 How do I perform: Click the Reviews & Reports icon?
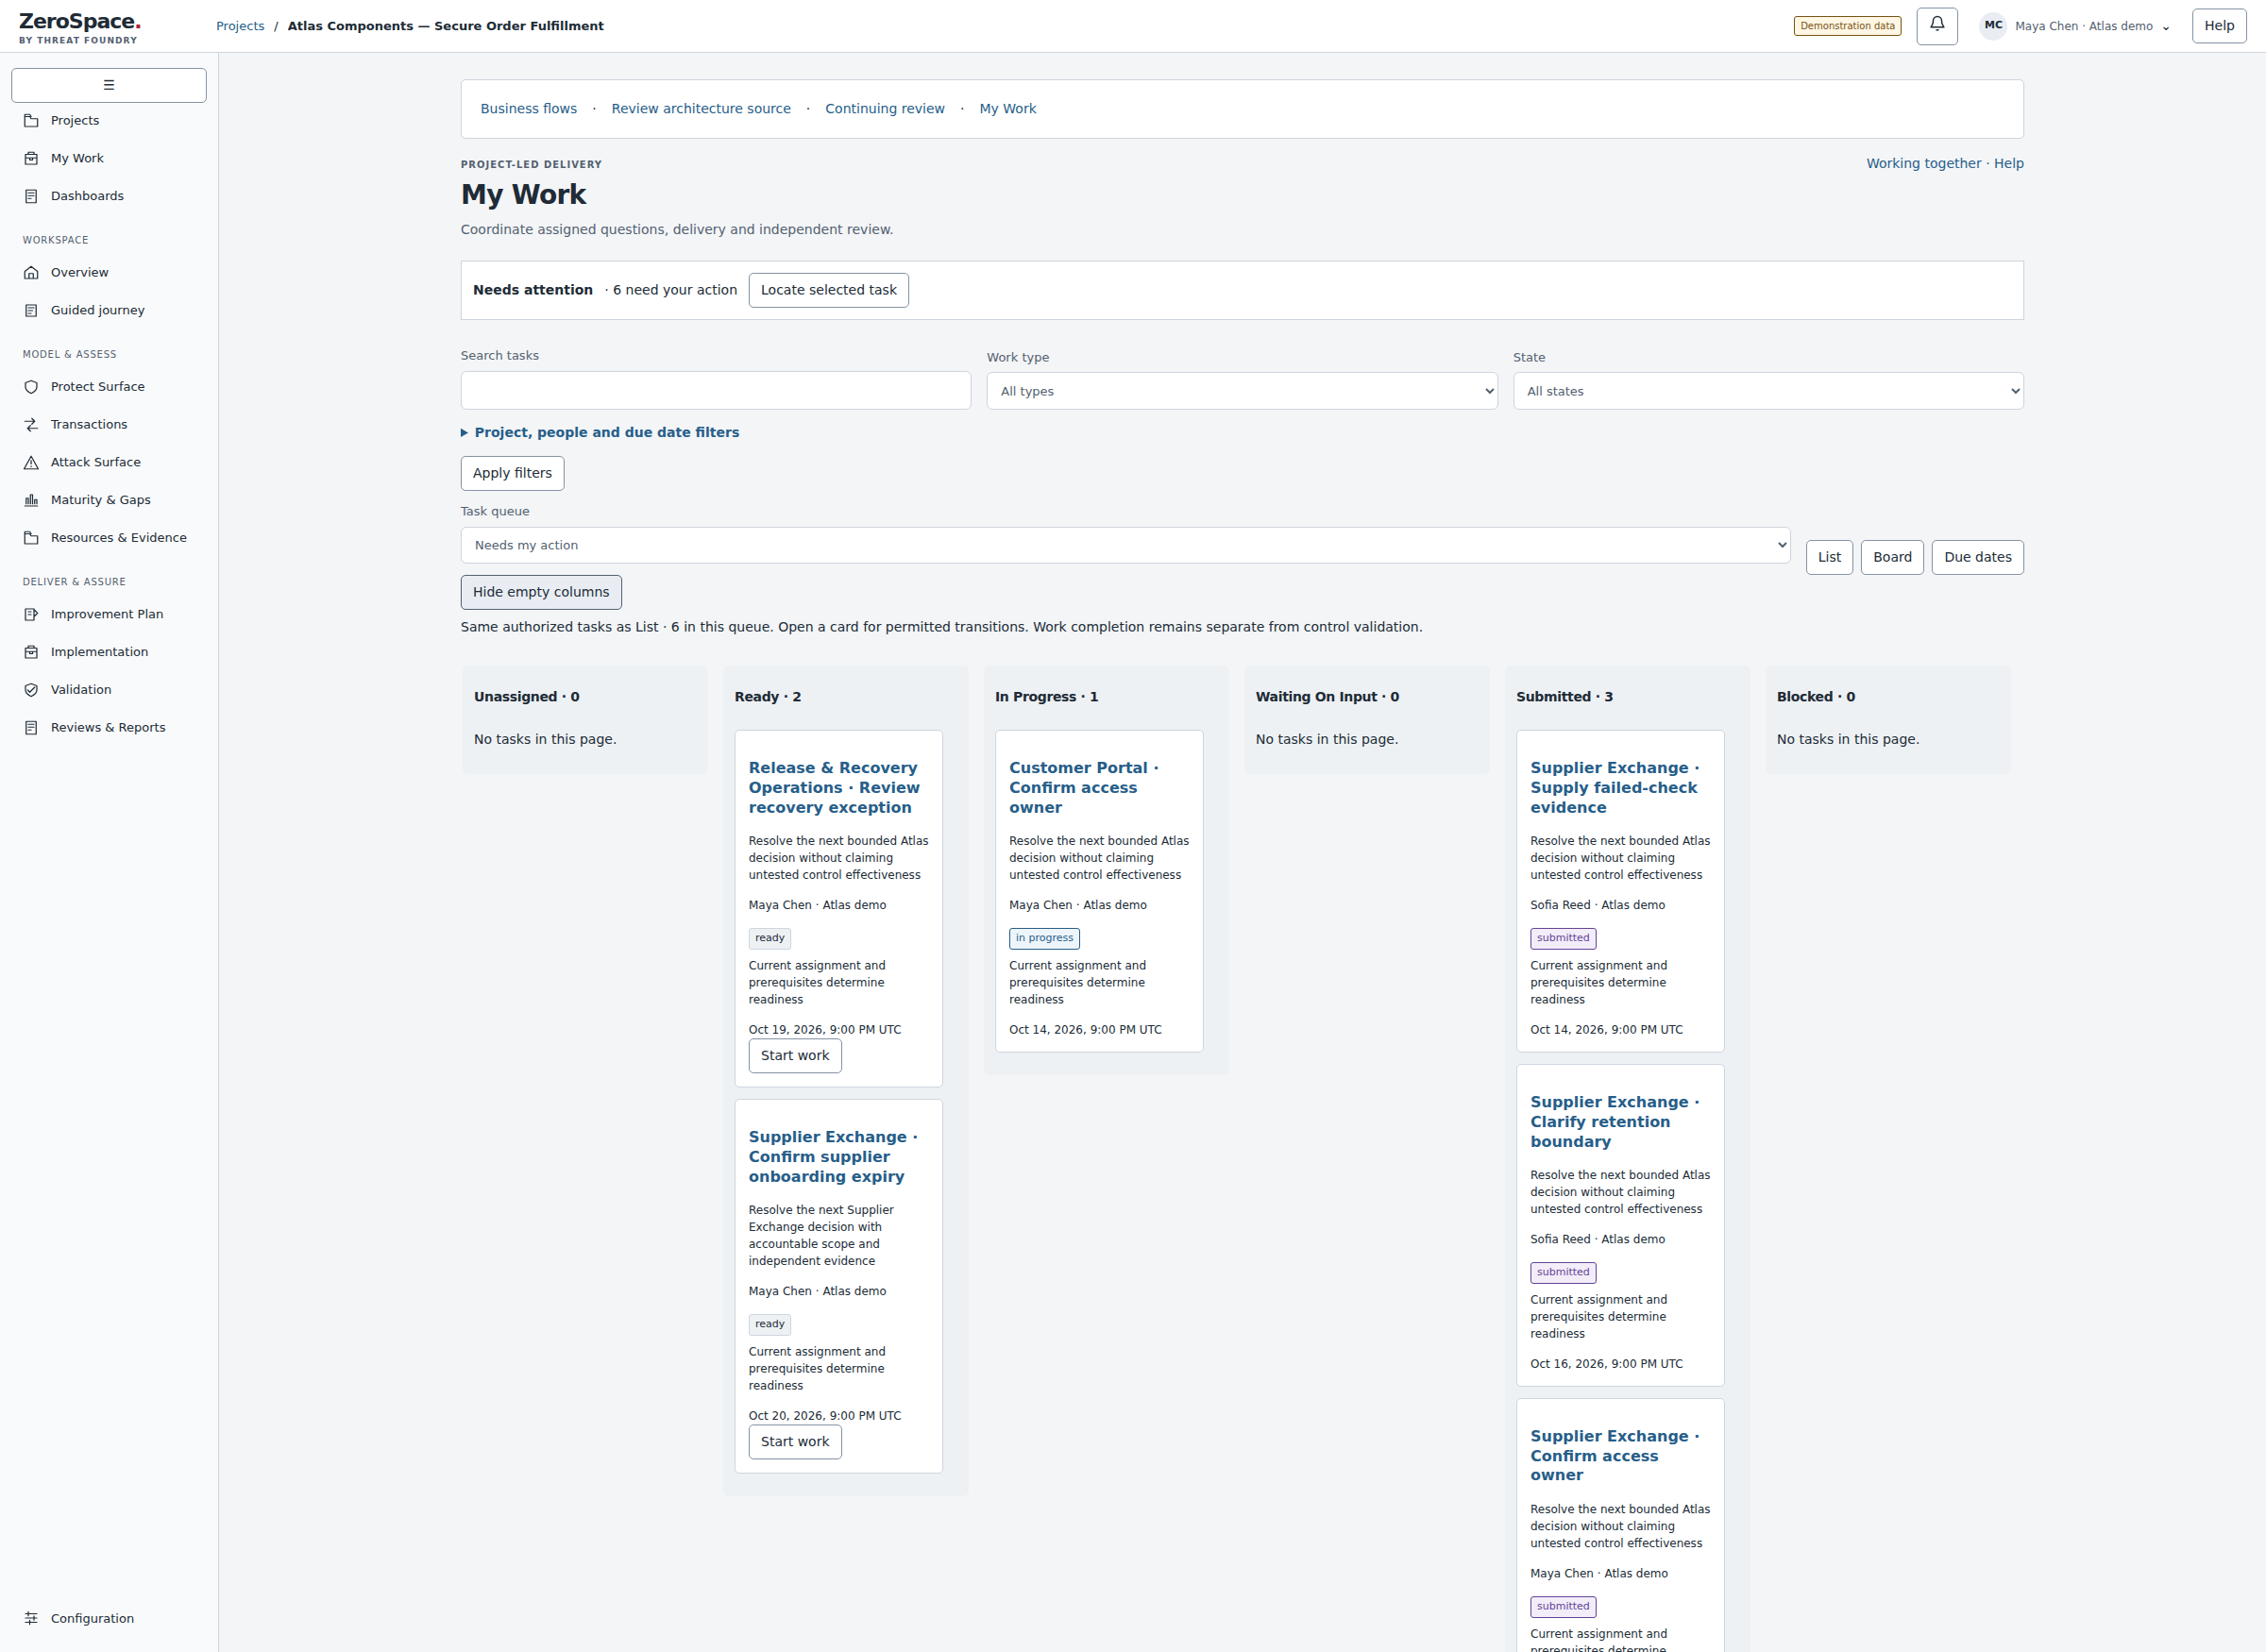point(31,727)
